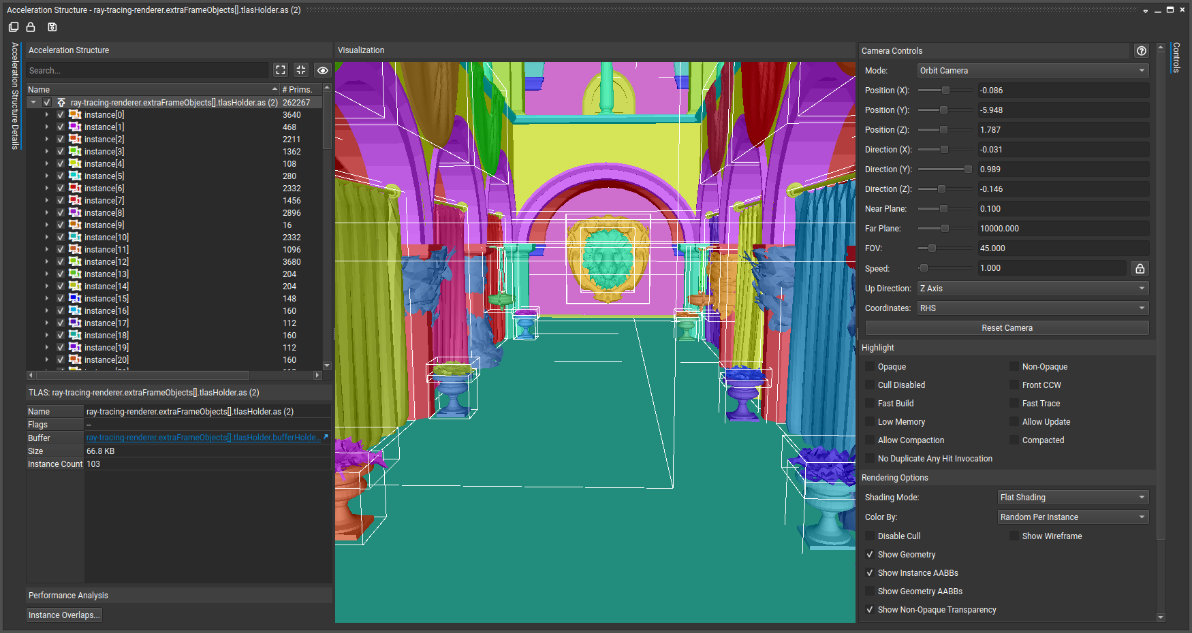This screenshot has width=1192, height=633.
Task: Open the Instance Overlaps analysis button
Action: [64, 615]
